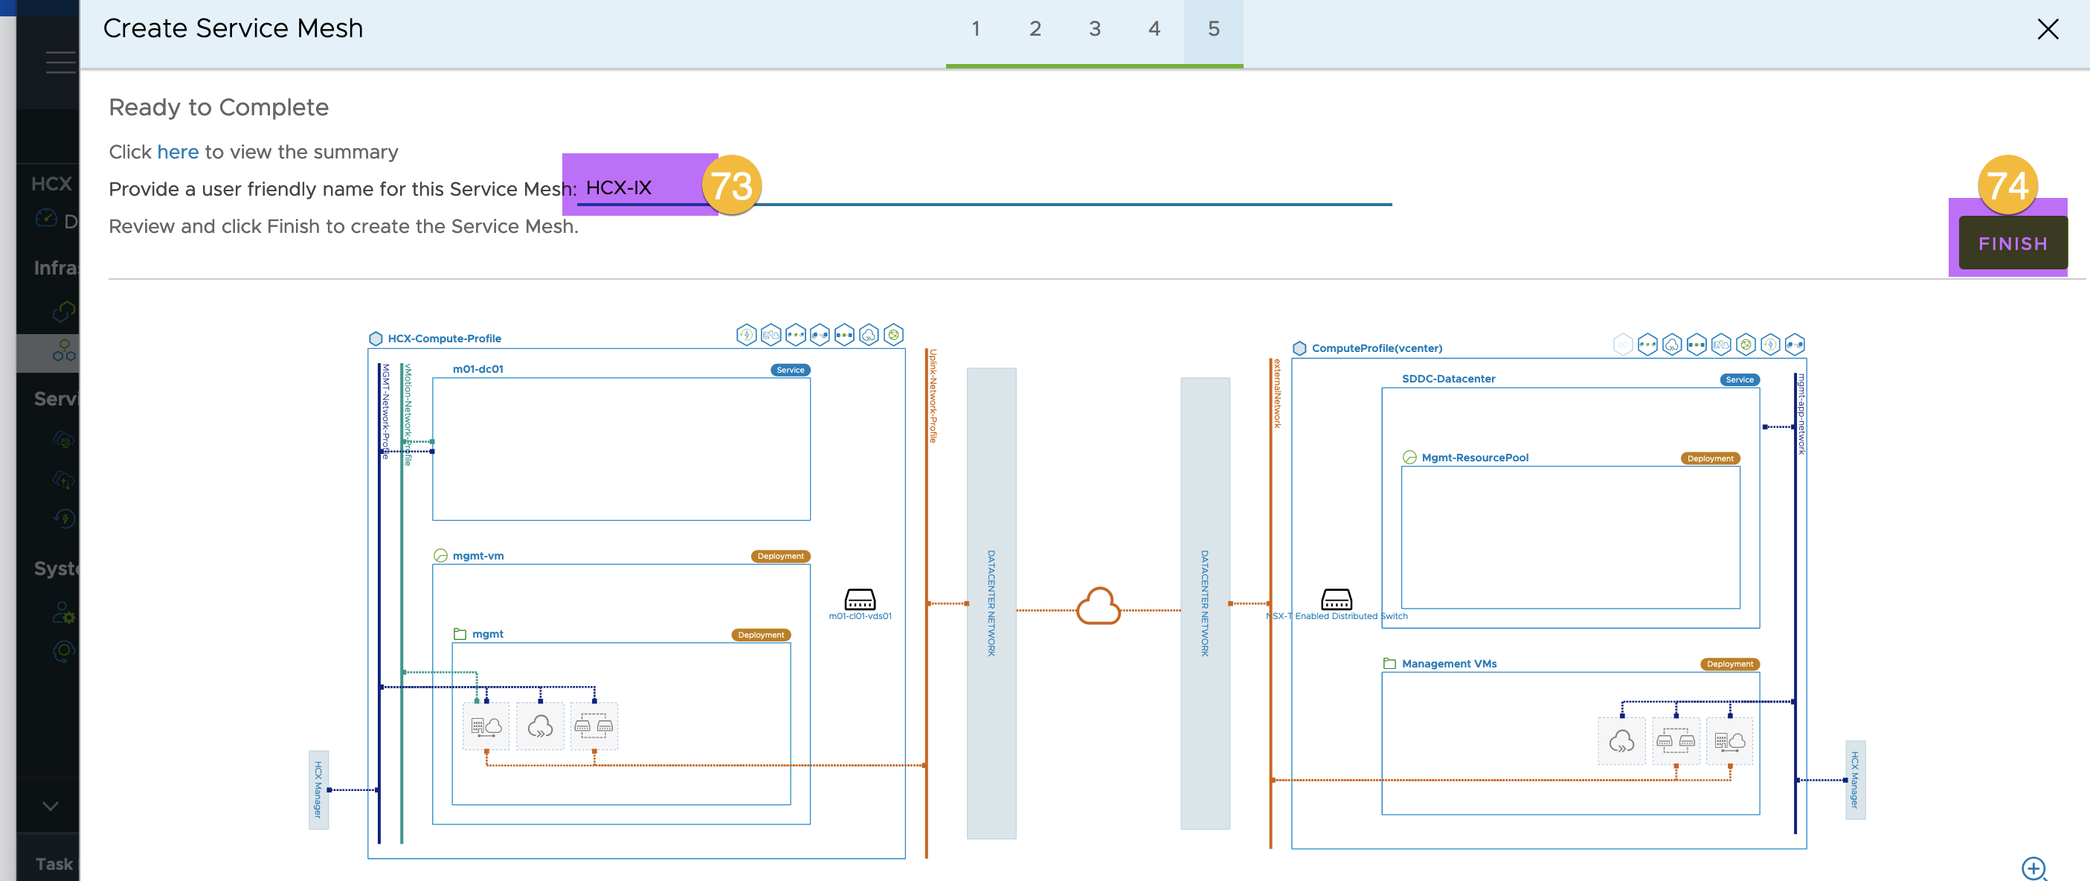Click the Service badge on SDDC-Datacenter
The height and width of the screenshot is (881, 2090).
tap(1739, 380)
